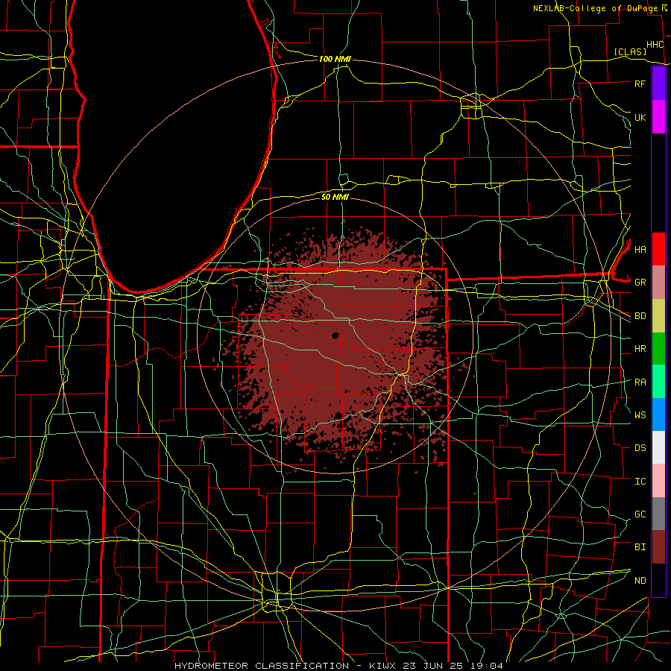Screen dimensions: 671x671
Task: Click the UK legend label
Action: 640,117
